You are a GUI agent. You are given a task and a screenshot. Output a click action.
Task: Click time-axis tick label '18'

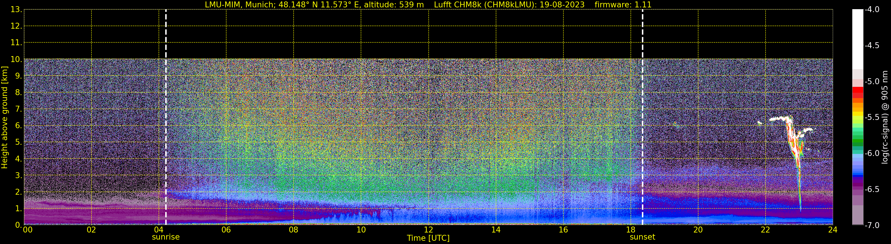631,230
